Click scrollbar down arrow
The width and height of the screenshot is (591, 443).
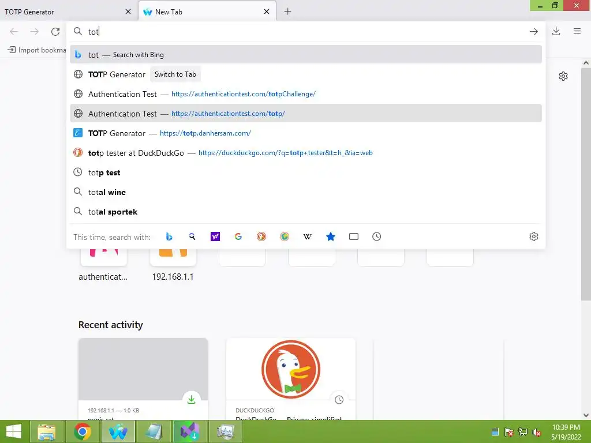click(x=586, y=415)
